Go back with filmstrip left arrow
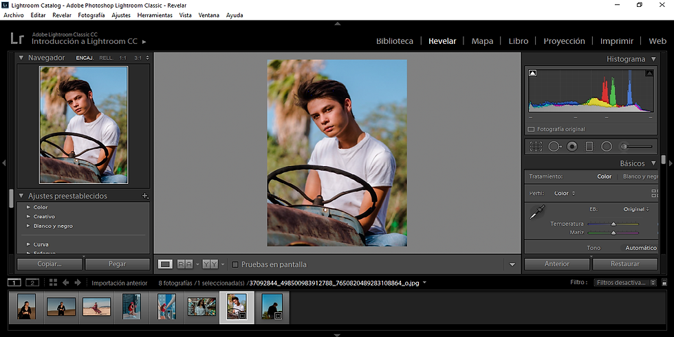Image resolution: width=674 pixels, height=337 pixels. click(66, 283)
